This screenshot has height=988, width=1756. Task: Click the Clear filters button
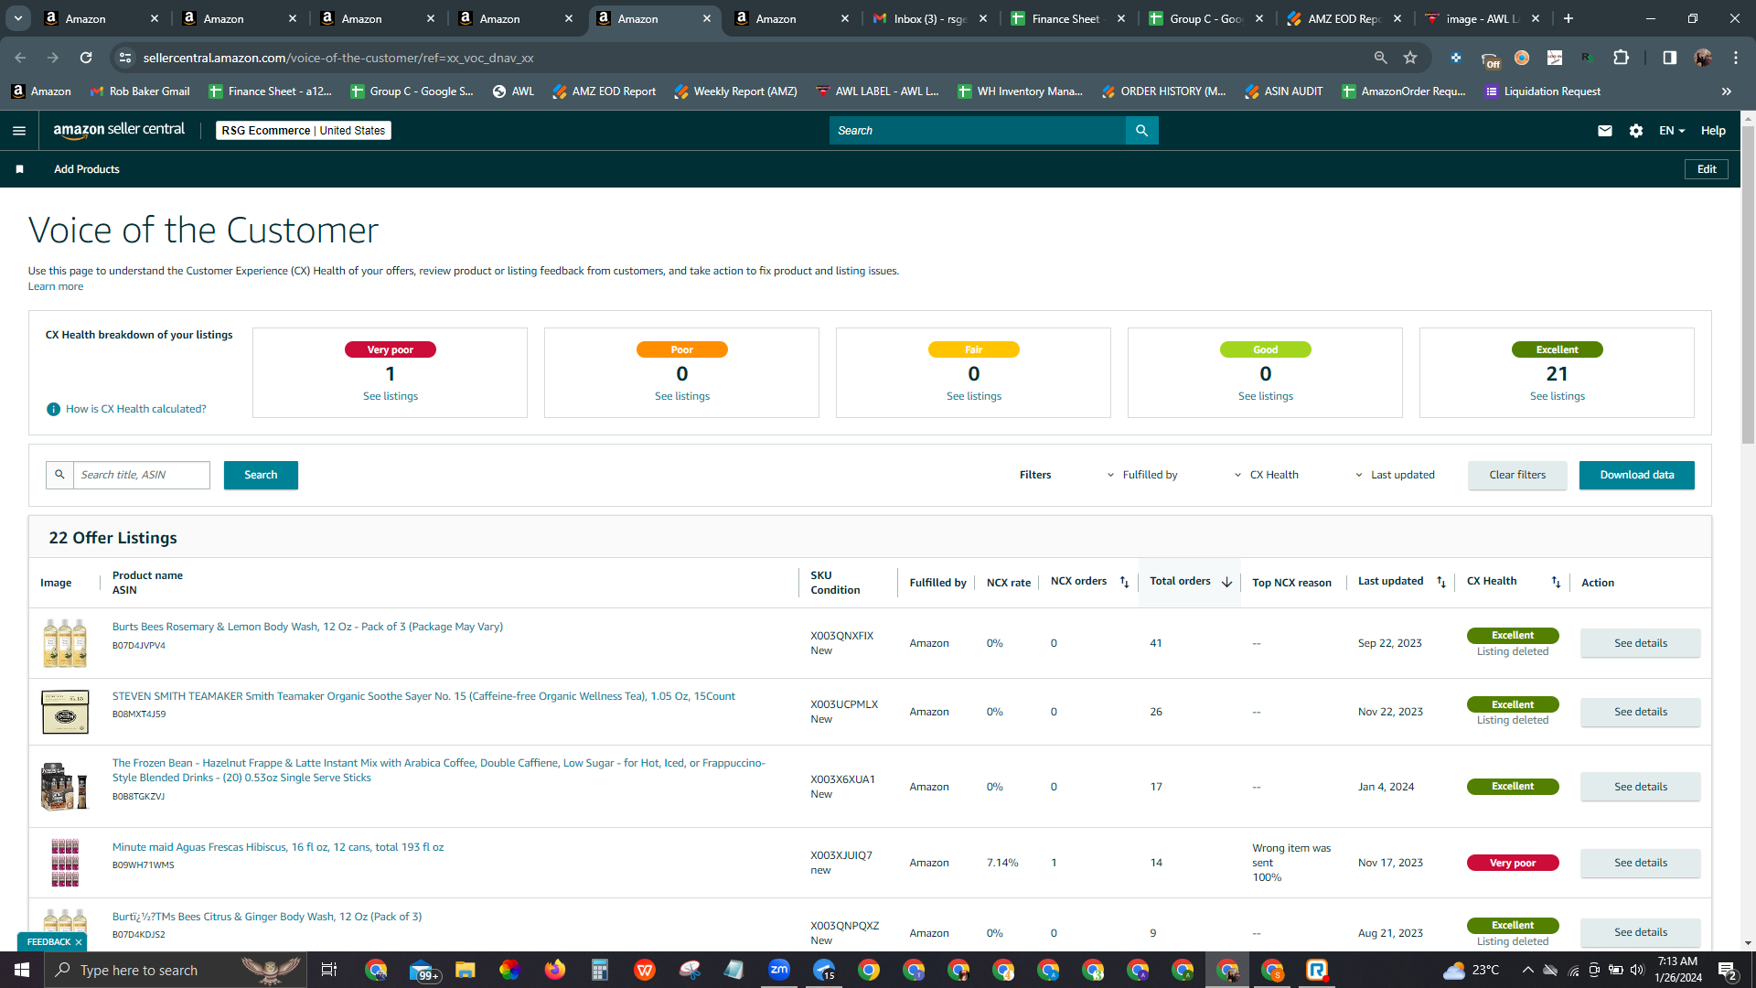pos(1517,475)
